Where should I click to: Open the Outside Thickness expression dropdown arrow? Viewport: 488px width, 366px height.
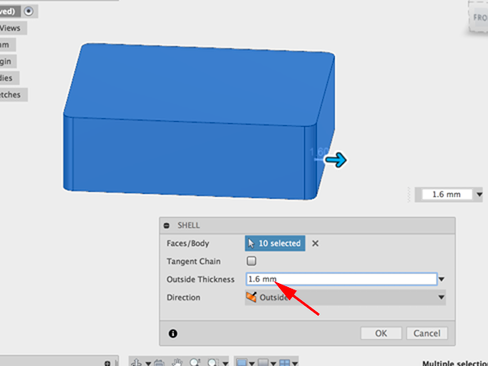pos(442,279)
